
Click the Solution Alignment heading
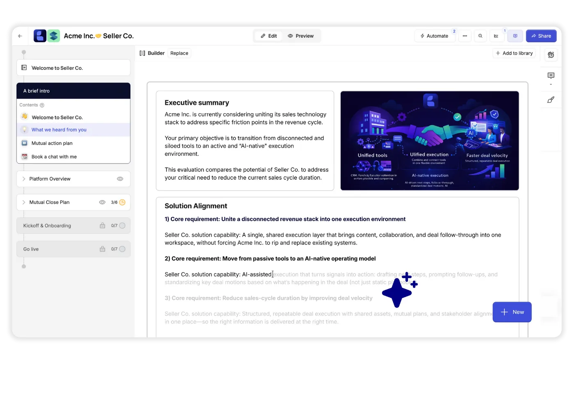(x=196, y=206)
